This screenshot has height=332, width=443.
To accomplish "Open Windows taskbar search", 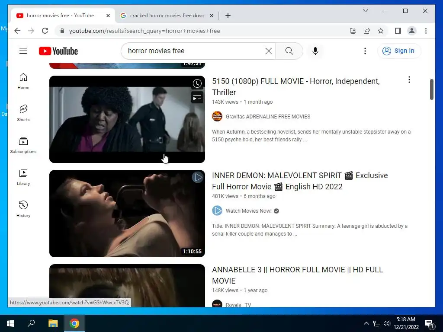I will pyautogui.click(x=31, y=323).
